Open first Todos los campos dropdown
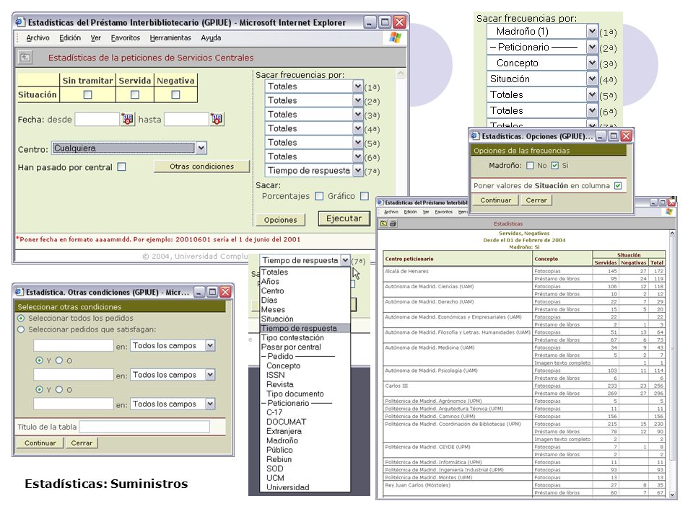Viewport: 693px width, 519px height. [173, 345]
